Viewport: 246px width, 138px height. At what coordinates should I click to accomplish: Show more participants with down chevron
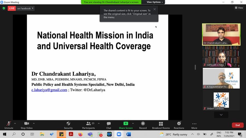(221, 115)
